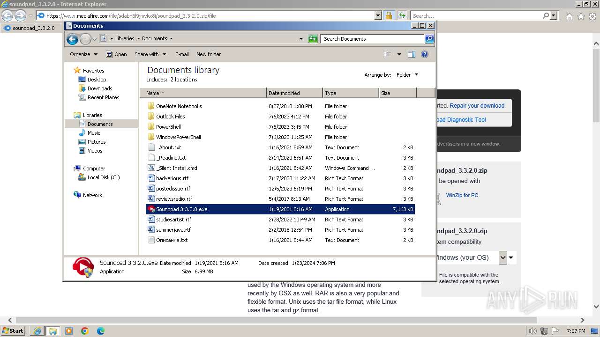Open the Organize dropdown menu

pyautogui.click(x=83, y=54)
